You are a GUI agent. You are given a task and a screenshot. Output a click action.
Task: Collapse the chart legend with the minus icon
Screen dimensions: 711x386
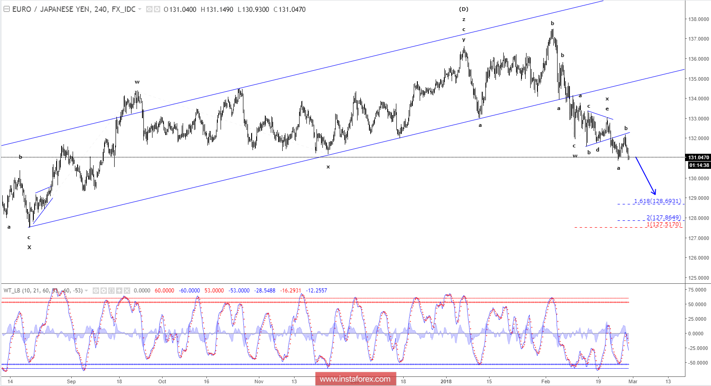(x=6, y=9)
